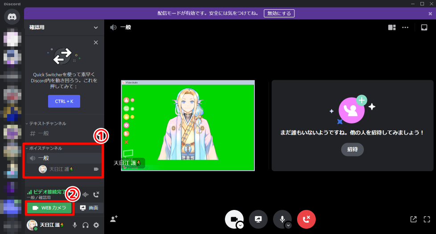Click the 天日江 護 name tag on video
This screenshot has width=436, height=234.
coord(129,163)
